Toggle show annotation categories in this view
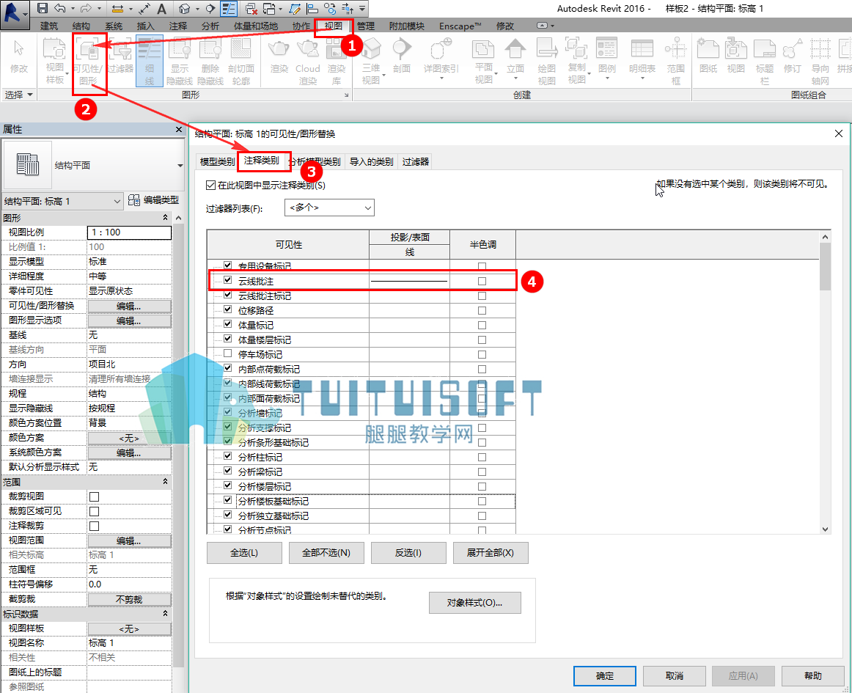852x693 pixels. (x=211, y=186)
